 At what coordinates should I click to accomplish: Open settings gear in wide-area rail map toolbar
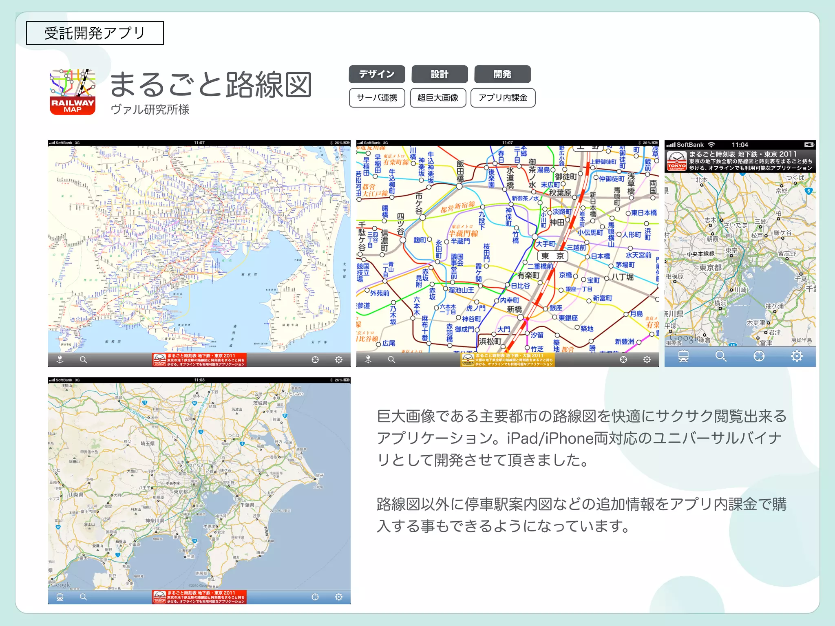click(x=339, y=360)
